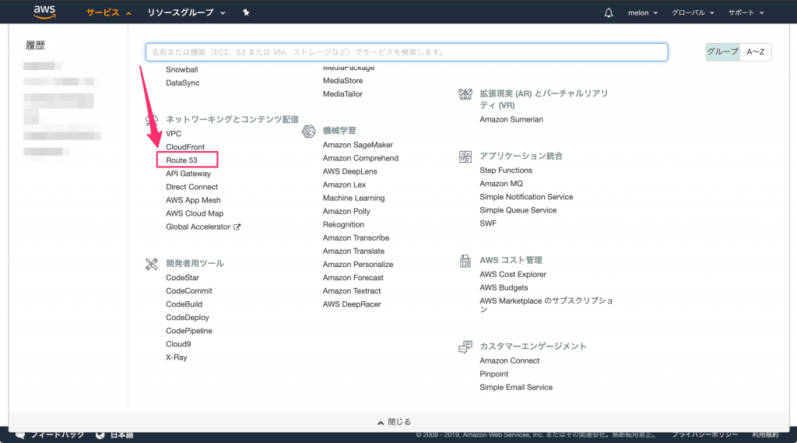Open Step Functions
This screenshot has height=443, width=797.
tap(506, 171)
